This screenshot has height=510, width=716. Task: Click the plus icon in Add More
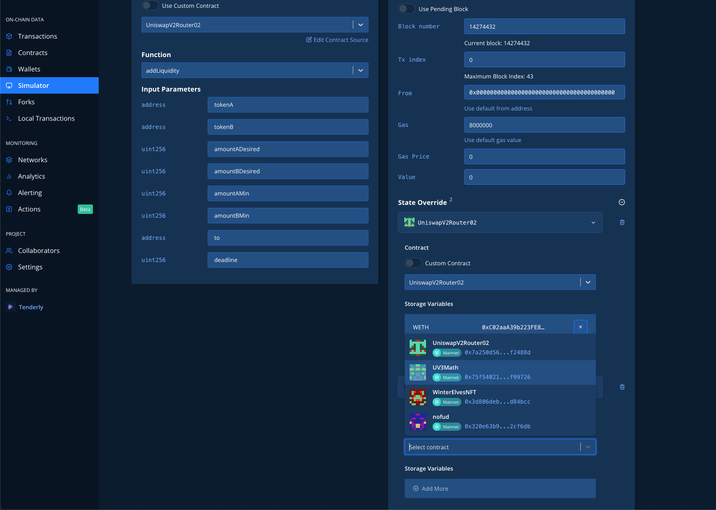(x=416, y=488)
